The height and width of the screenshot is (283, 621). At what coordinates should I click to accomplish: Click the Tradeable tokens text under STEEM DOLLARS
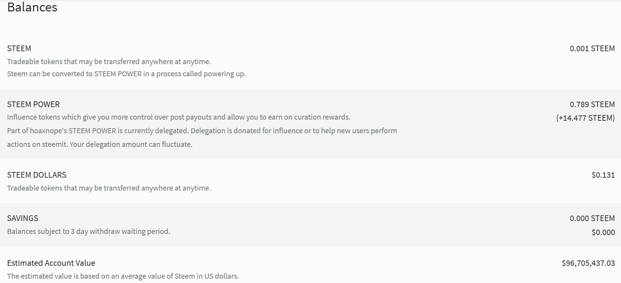[x=109, y=188]
